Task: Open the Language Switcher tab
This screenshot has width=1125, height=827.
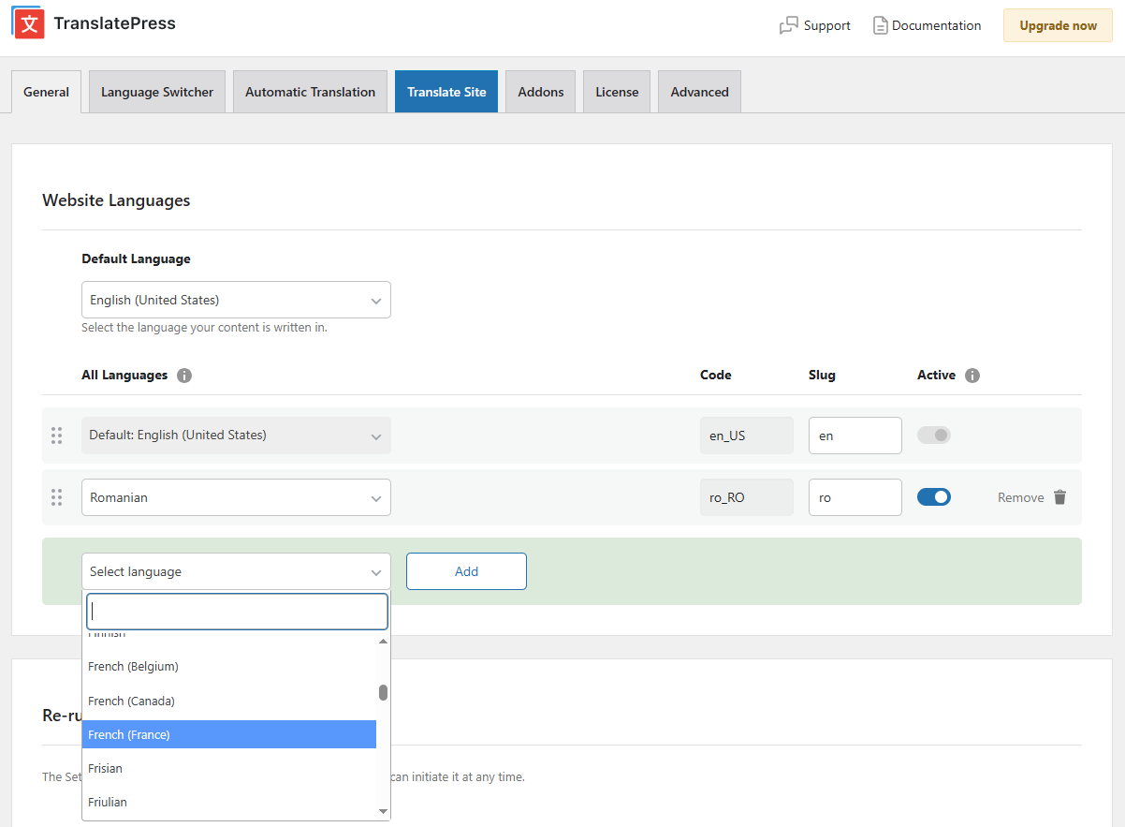Action: (x=156, y=91)
